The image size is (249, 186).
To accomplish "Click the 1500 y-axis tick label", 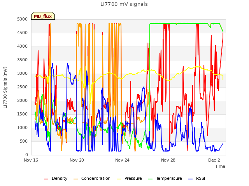I will click(23, 114).
